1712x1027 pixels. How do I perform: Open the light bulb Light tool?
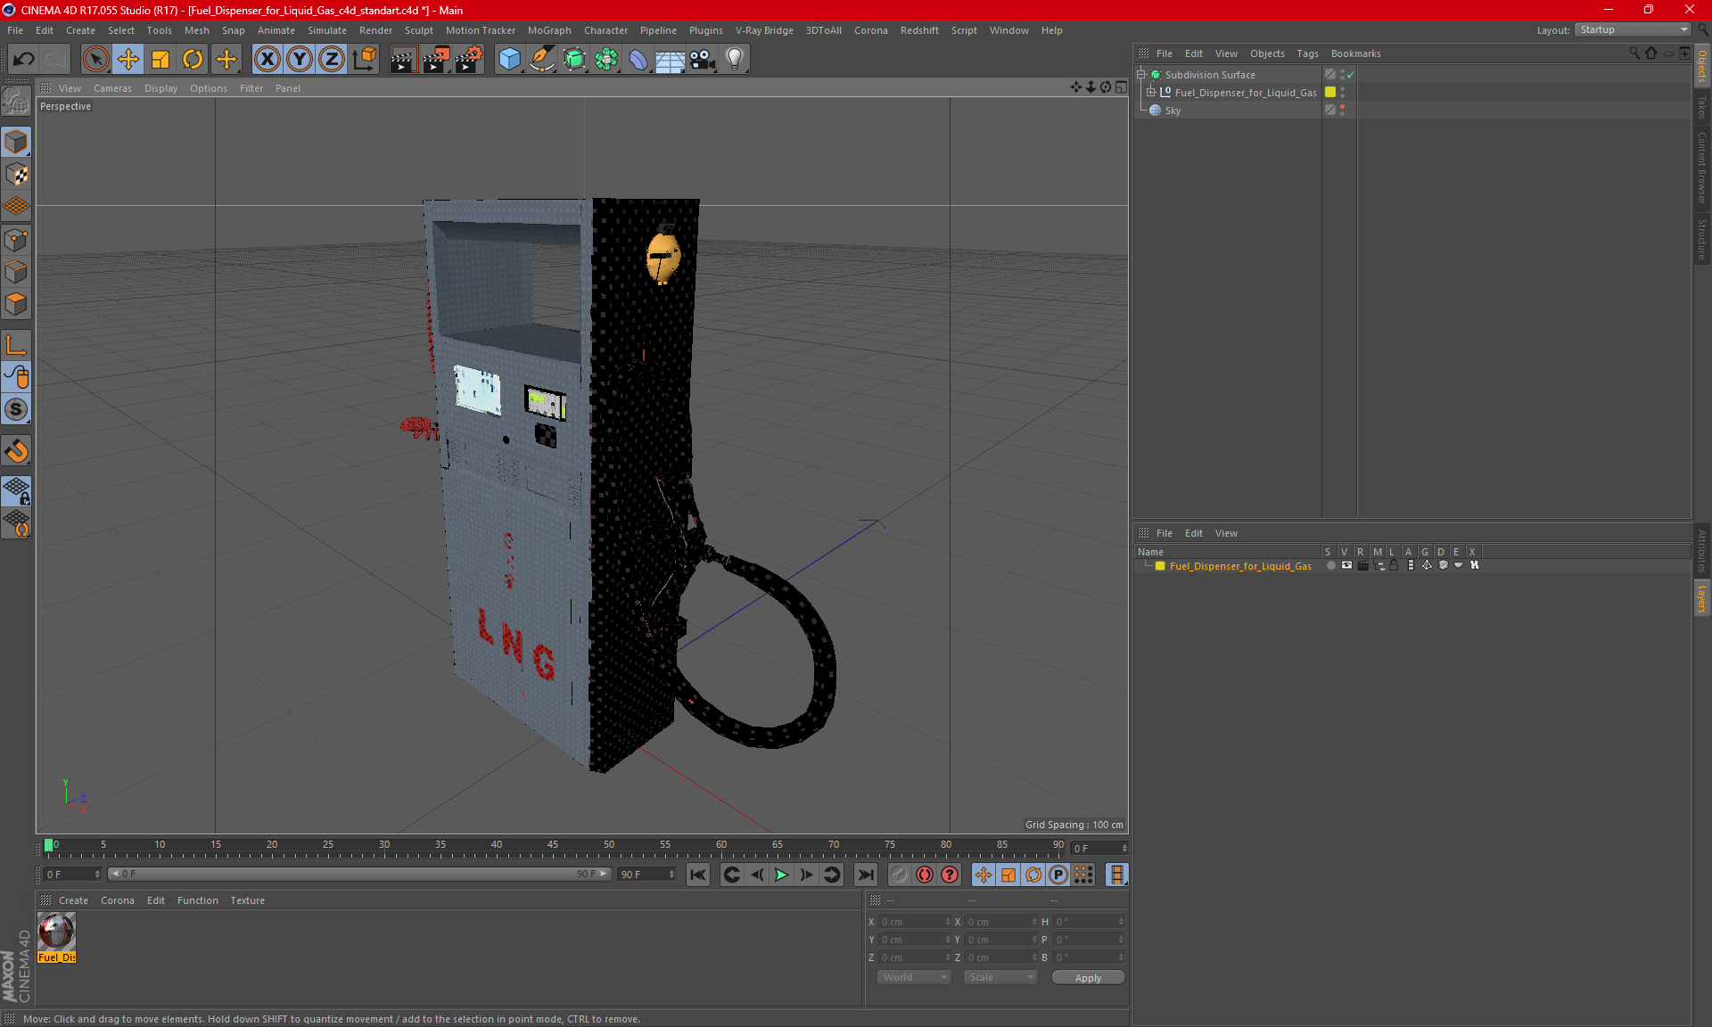coord(734,60)
